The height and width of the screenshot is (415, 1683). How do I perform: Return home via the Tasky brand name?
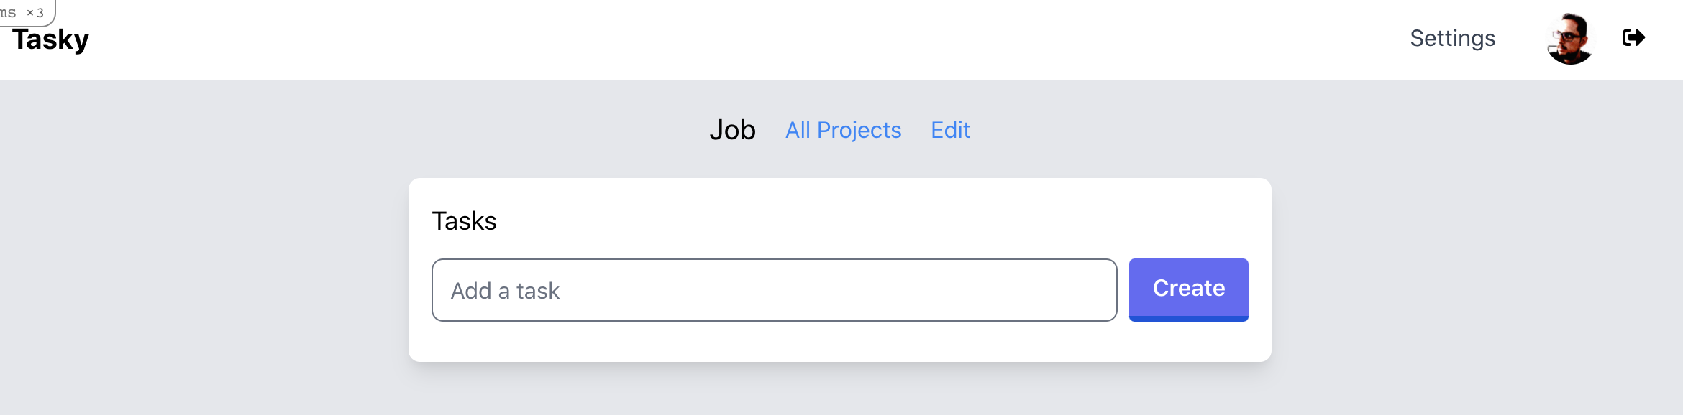50,40
